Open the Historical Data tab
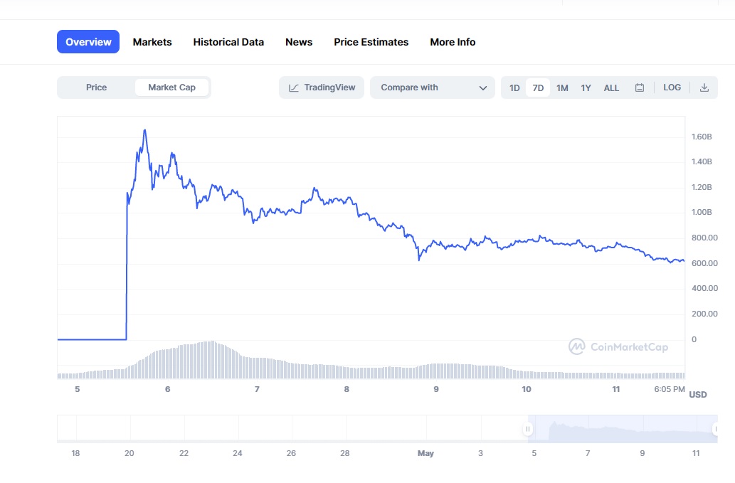Image resolution: width=735 pixels, height=483 pixels. (228, 42)
